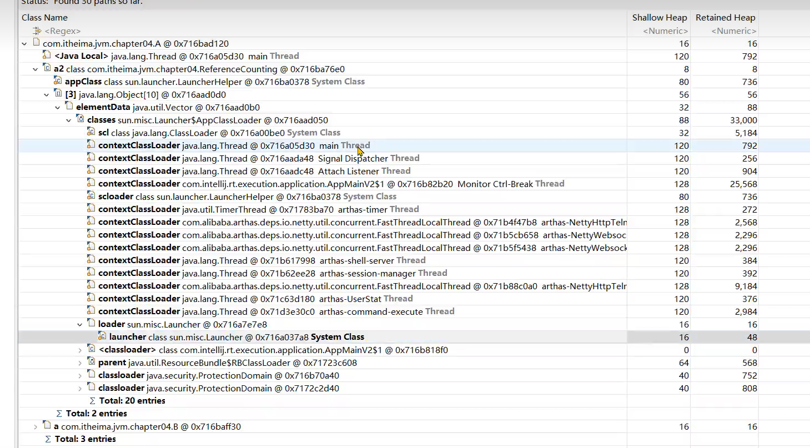The image size is (810, 448).
Task: Click the arthas-timer thread icon
Action: (92, 209)
